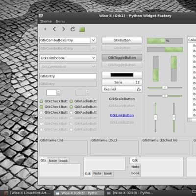Click the enabled spin button stepper arrows
This screenshot has width=196, height=196.
(x=58, y=93)
